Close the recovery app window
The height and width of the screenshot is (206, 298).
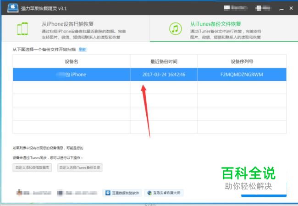[291, 8]
